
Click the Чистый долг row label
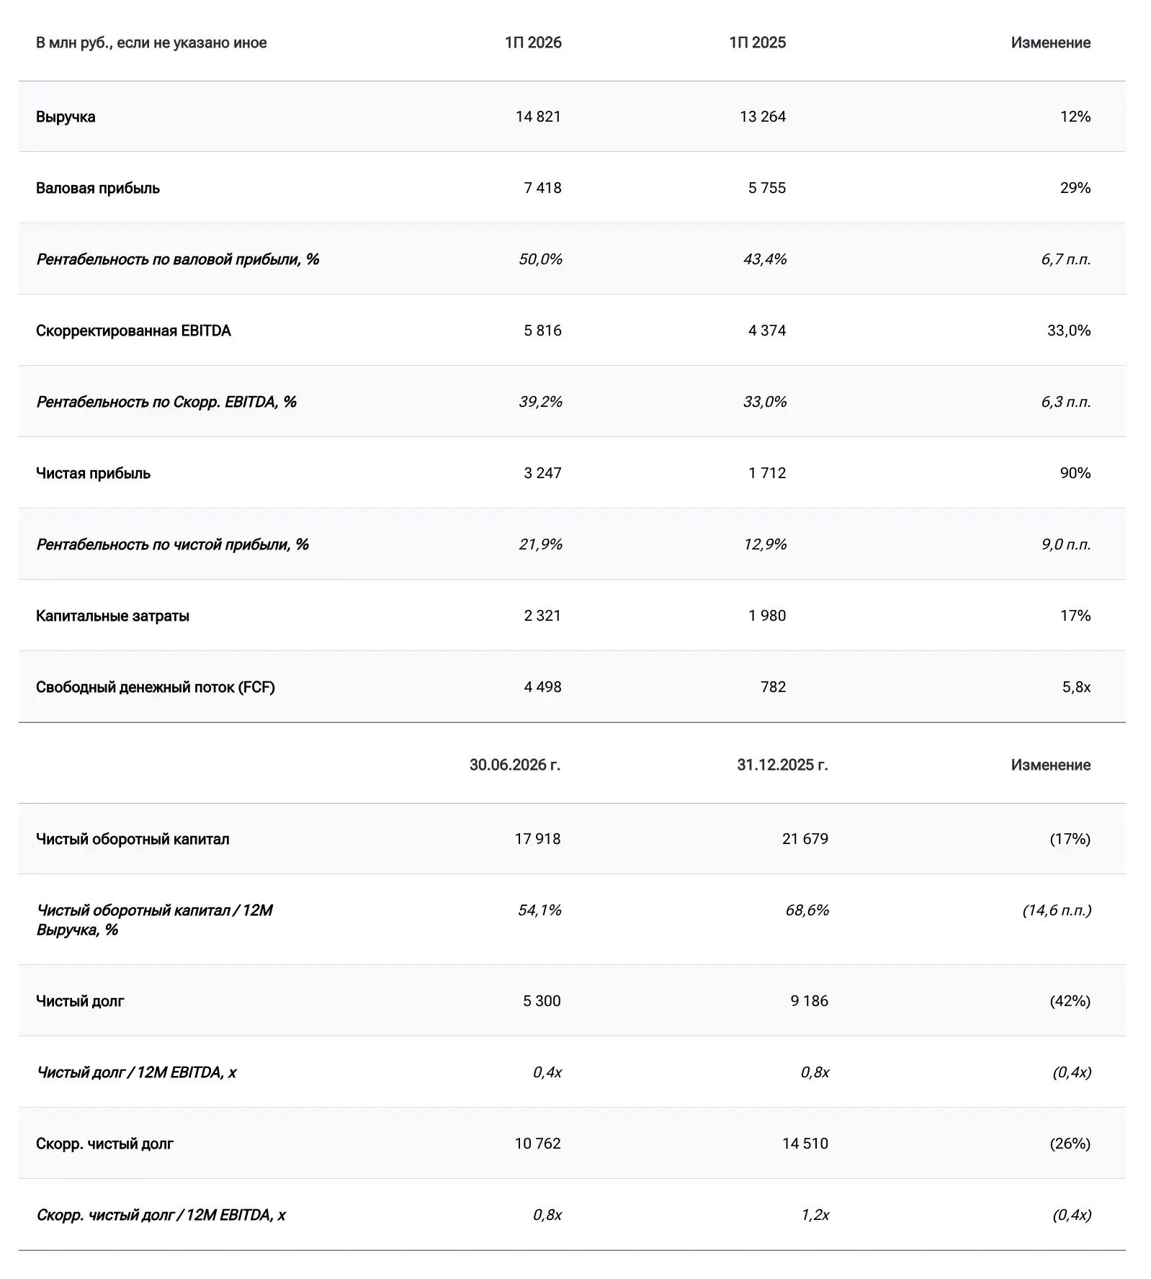tap(80, 1001)
